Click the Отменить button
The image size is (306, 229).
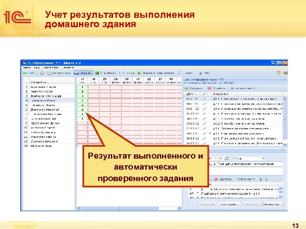[251, 204]
